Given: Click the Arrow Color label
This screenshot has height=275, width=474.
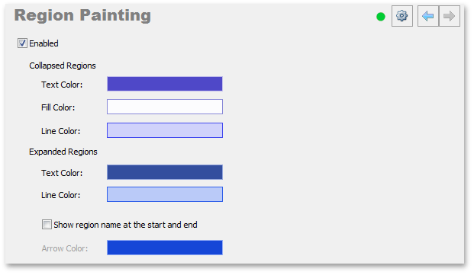Looking at the screenshot, I should coord(65,248).
